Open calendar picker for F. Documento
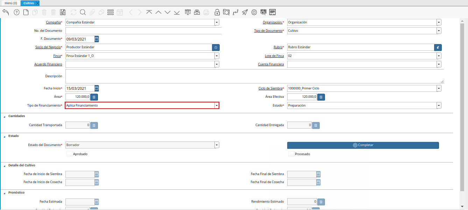Viewport: 468px width, 210px height. [97, 39]
